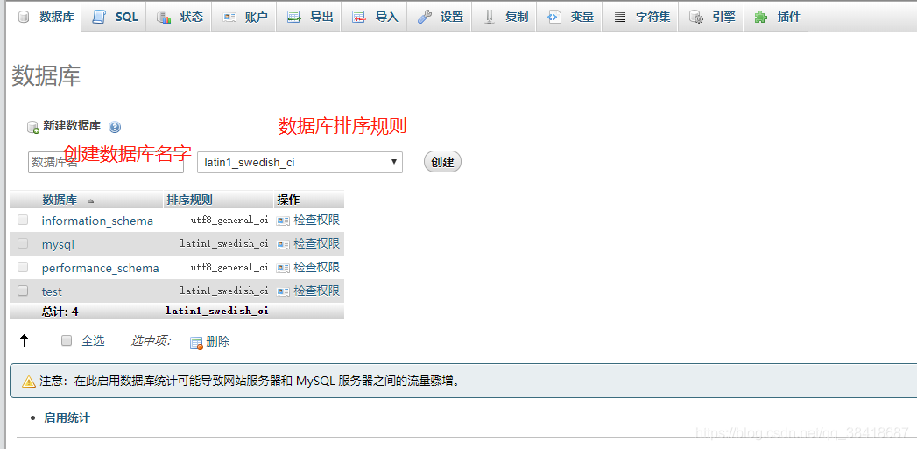Open the performance_schema database link
The width and height of the screenshot is (917, 449).
pyautogui.click(x=100, y=269)
